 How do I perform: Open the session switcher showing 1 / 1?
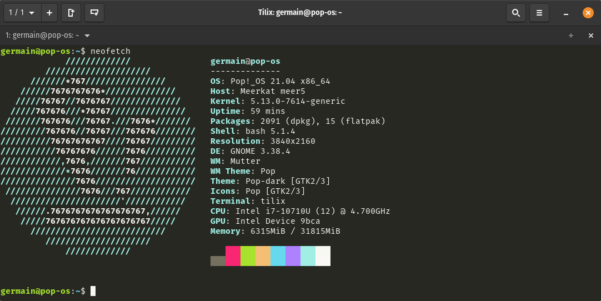(x=22, y=13)
